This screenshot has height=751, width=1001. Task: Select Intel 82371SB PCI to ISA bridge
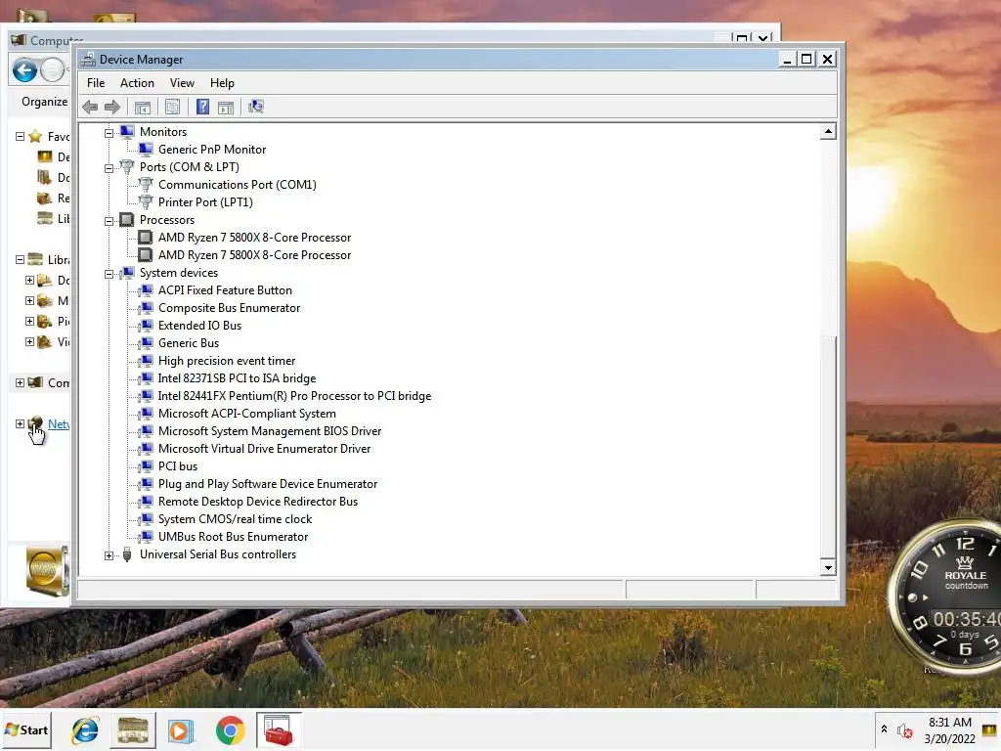237,378
